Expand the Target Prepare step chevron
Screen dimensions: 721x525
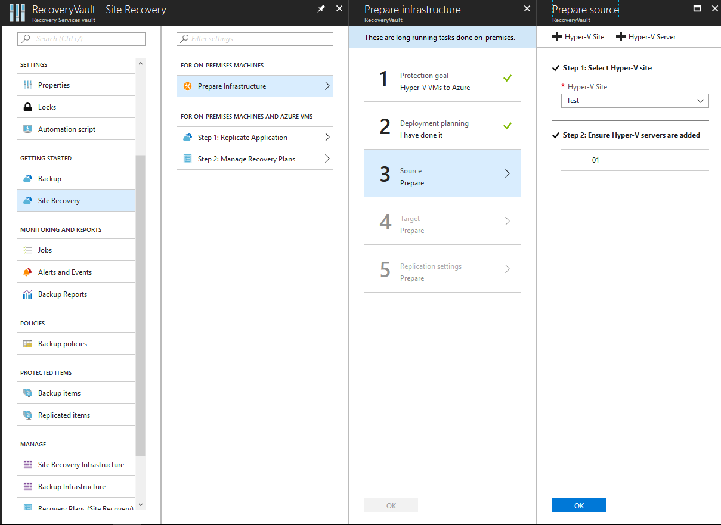[508, 221]
